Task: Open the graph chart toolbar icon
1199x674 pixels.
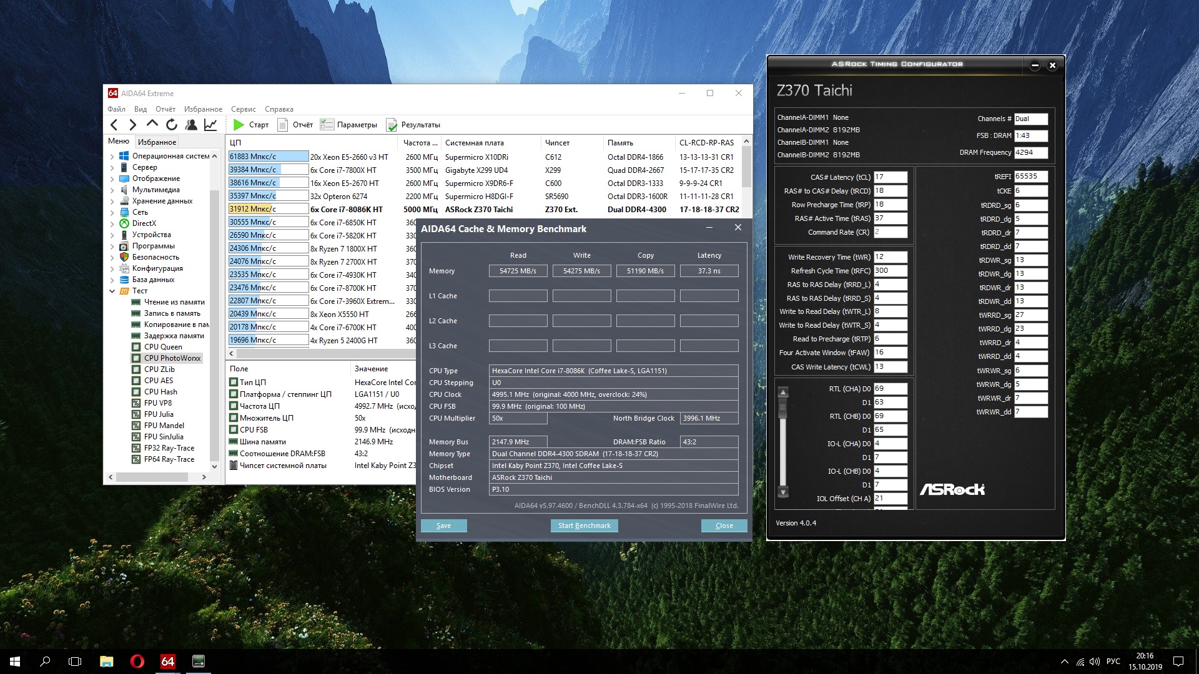Action: click(210, 125)
